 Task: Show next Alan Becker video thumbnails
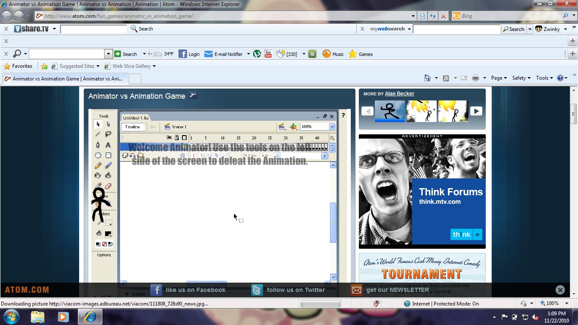coord(476,111)
